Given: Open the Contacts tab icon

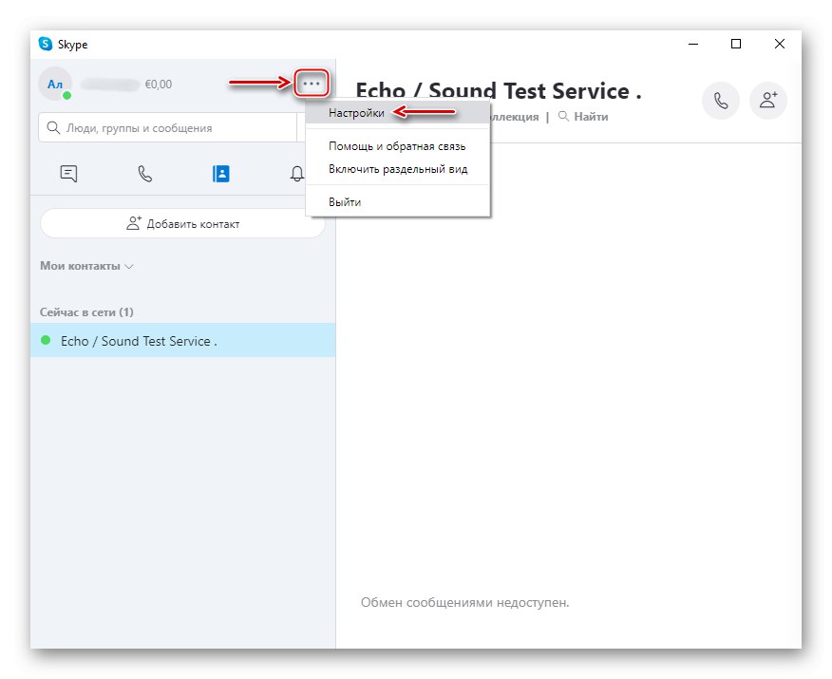Looking at the screenshot, I should 221,174.
